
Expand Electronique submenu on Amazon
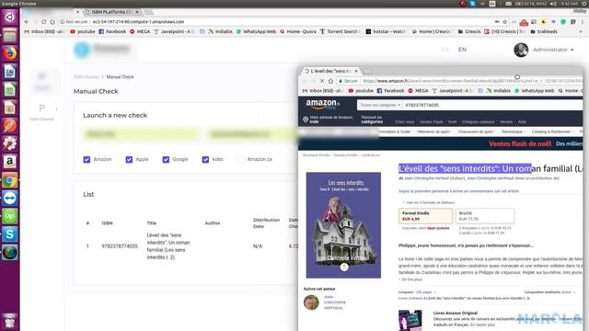514,131
